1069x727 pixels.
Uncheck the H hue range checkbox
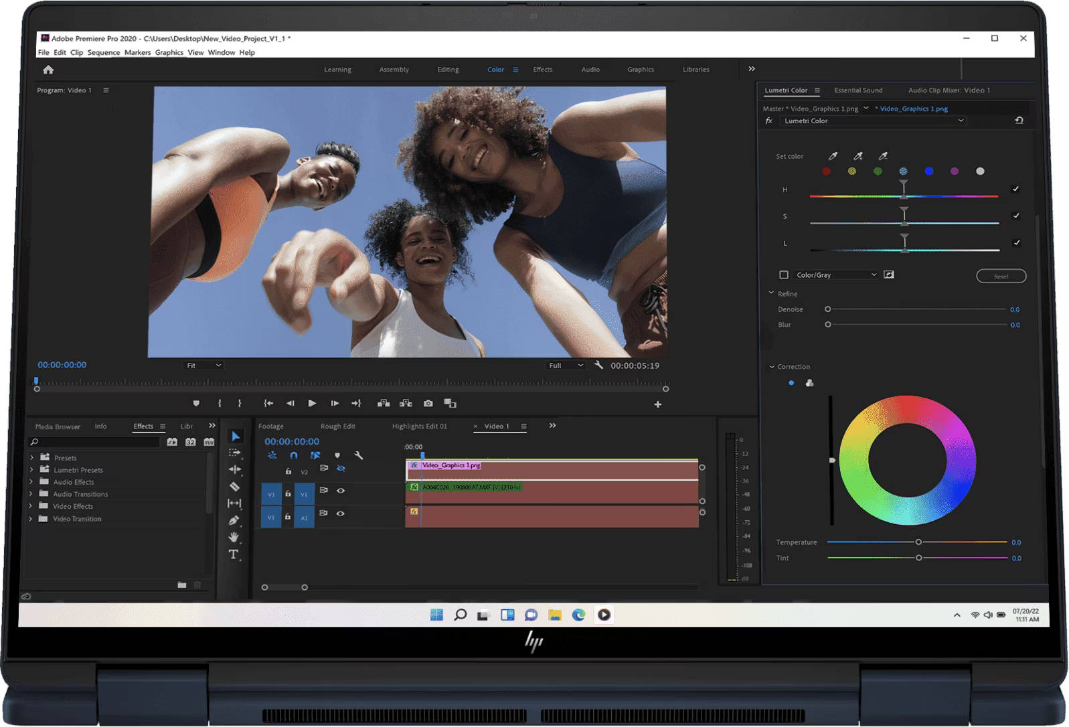point(1016,189)
